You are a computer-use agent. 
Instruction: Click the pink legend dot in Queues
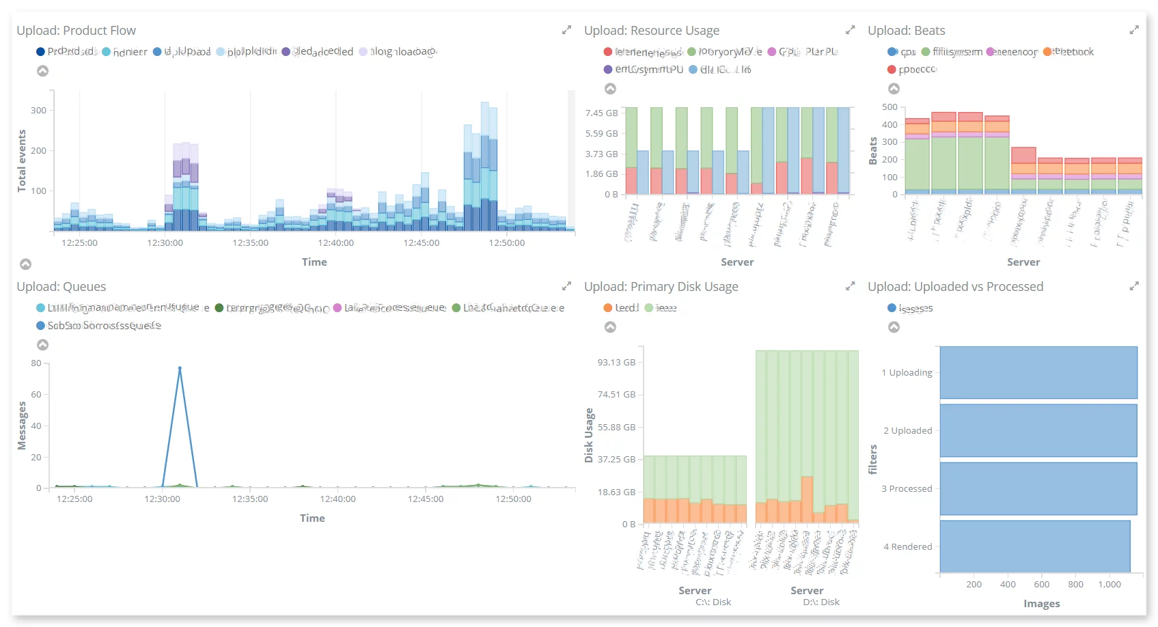[x=337, y=308]
